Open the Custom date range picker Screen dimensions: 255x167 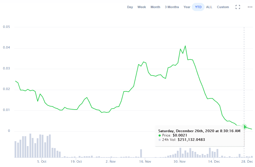click(223, 7)
